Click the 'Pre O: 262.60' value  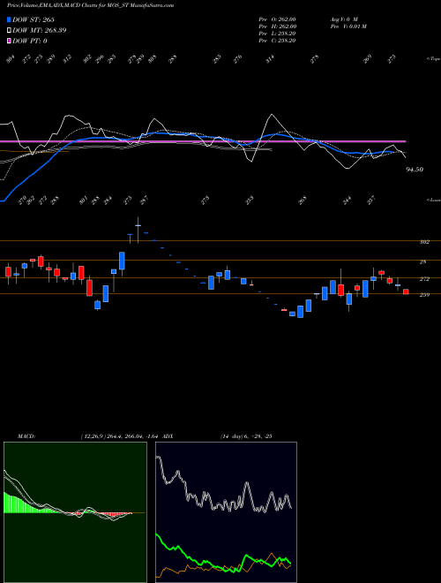click(x=277, y=19)
